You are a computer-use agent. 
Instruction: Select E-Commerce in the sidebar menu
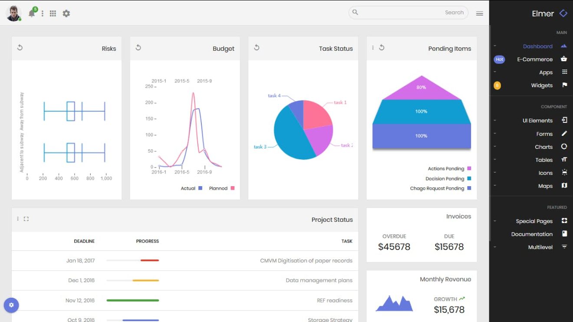(x=535, y=59)
